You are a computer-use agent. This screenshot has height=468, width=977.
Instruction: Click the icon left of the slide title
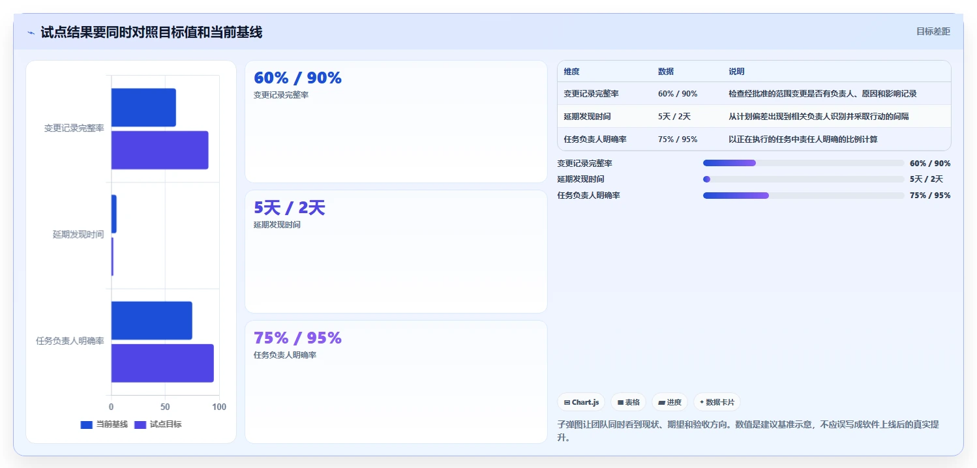tap(31, 33)
